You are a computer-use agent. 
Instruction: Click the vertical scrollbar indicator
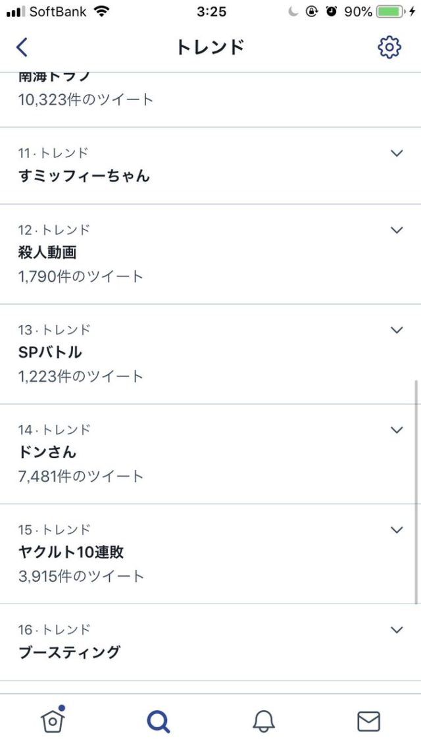[x=416, y=491]
